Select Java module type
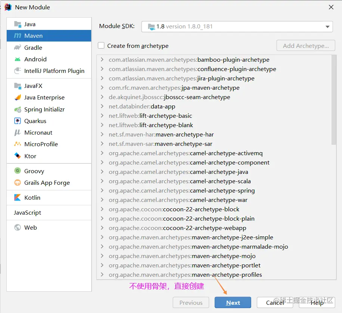This screenshot has width=342, height=313. point(49,24)
